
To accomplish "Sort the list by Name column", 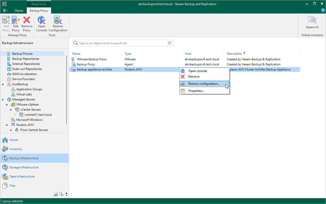I will [76, 54].
